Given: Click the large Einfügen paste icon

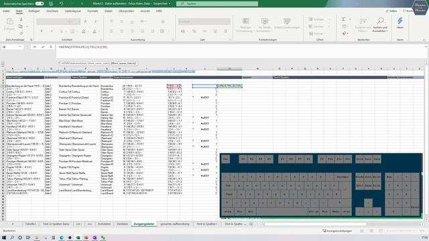Looking at the screenshot, I should (x=9, y=21).
